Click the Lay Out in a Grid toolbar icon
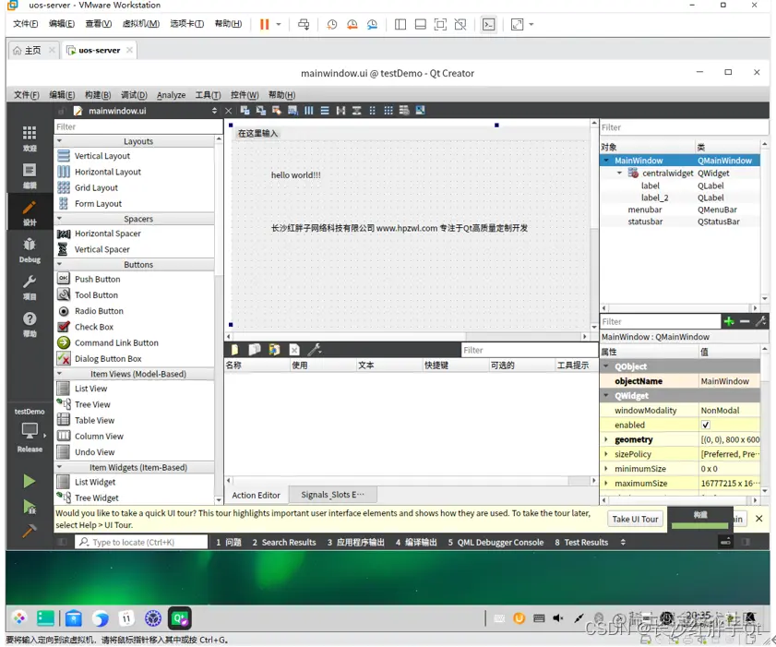 pyautogui.click(x=388, y=111)
